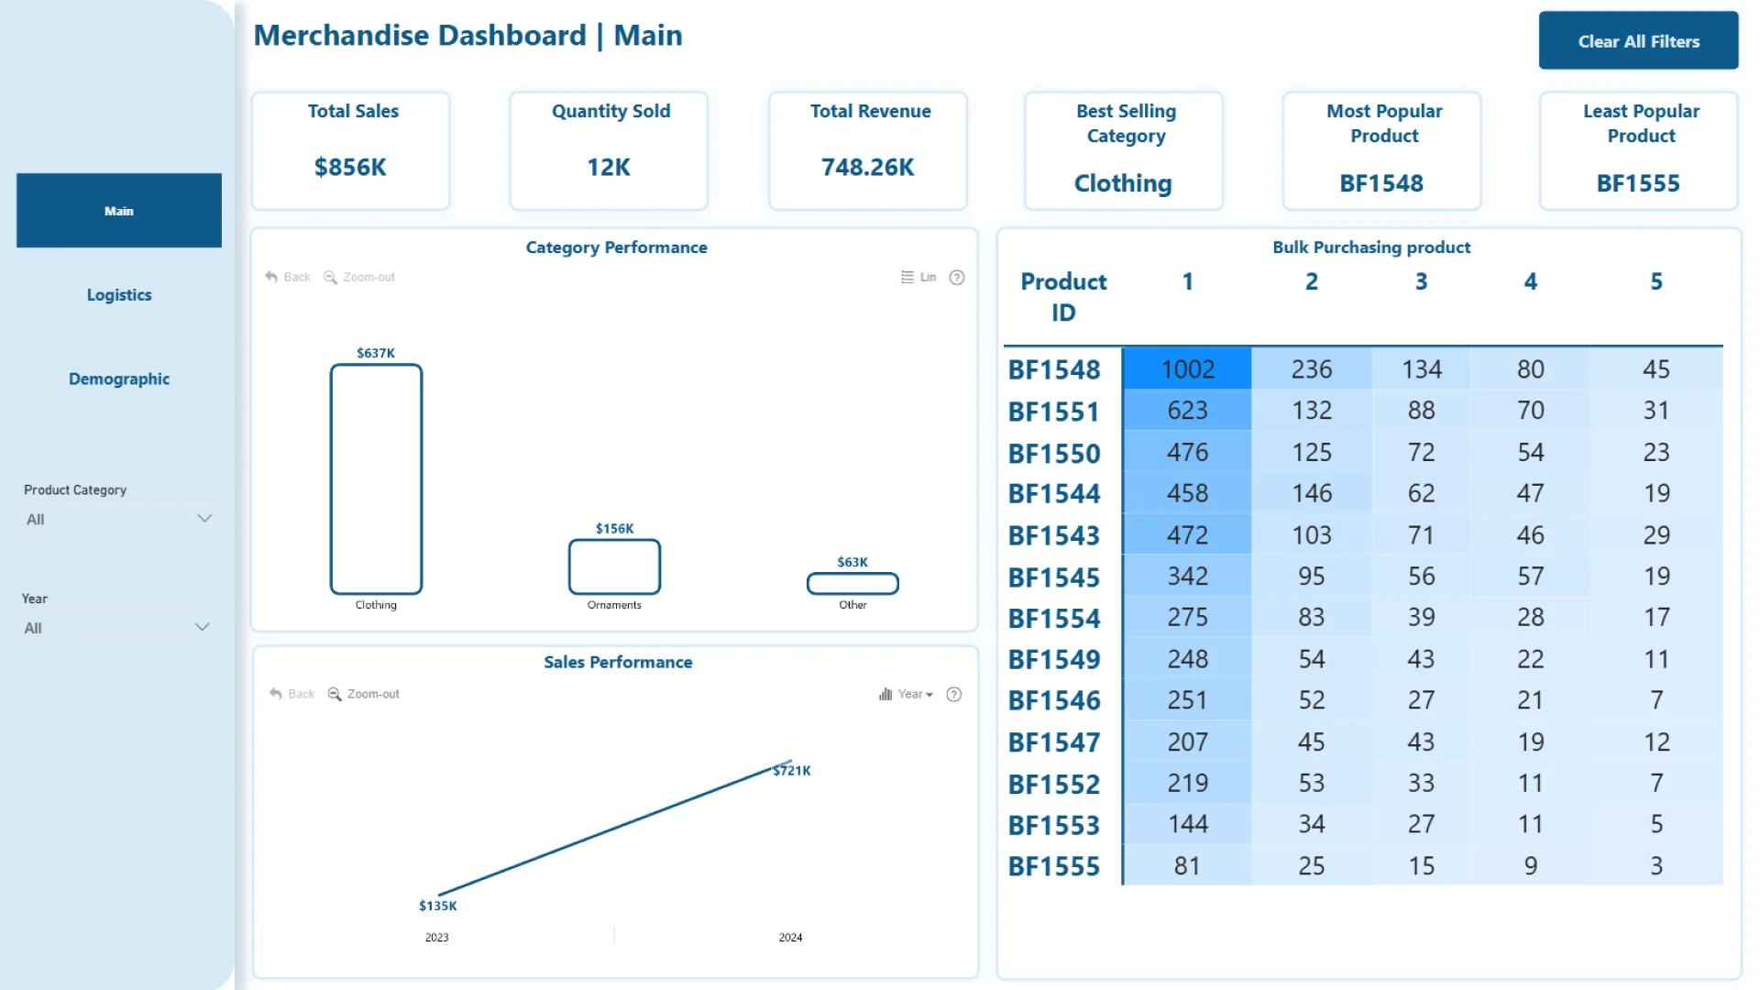The height and width of the screenshot is (990, 1760).
Task: Click the 2024 axis label
Action: [x=790, y=938]
